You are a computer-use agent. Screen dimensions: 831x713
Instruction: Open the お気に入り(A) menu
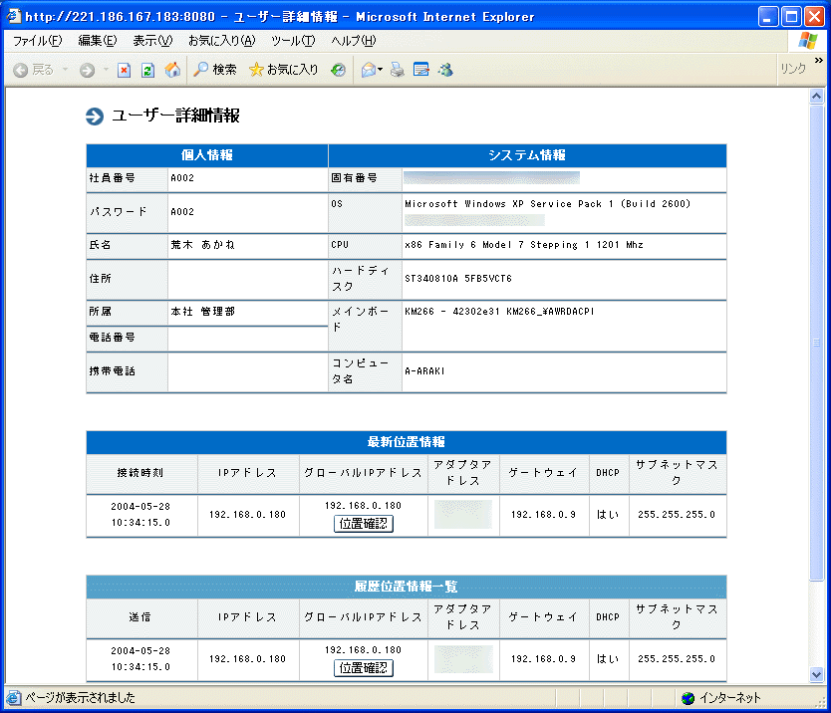(222, 41)
